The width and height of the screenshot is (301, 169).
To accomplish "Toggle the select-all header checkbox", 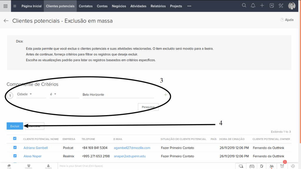I will click(x=15, y=138).
